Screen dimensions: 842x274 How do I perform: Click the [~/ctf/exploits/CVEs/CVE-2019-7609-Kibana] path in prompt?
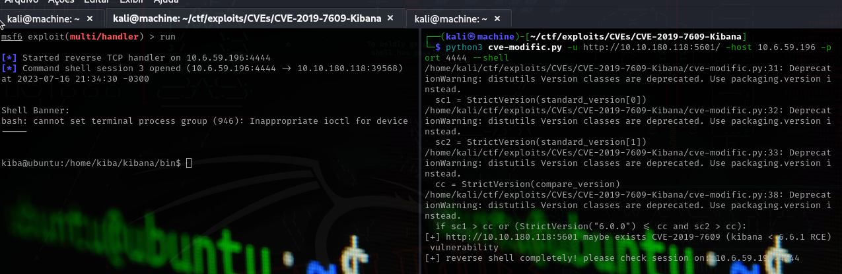640,36
